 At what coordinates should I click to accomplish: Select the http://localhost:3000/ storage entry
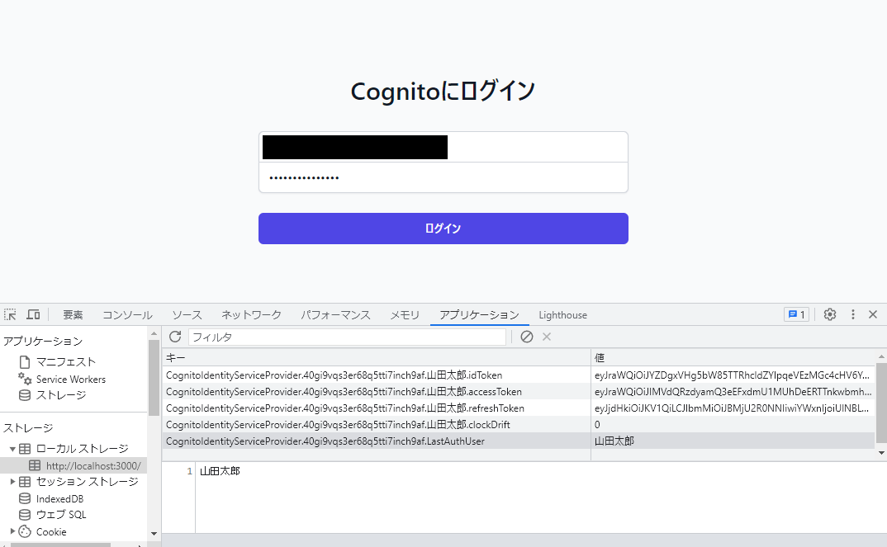coord(93,465)
